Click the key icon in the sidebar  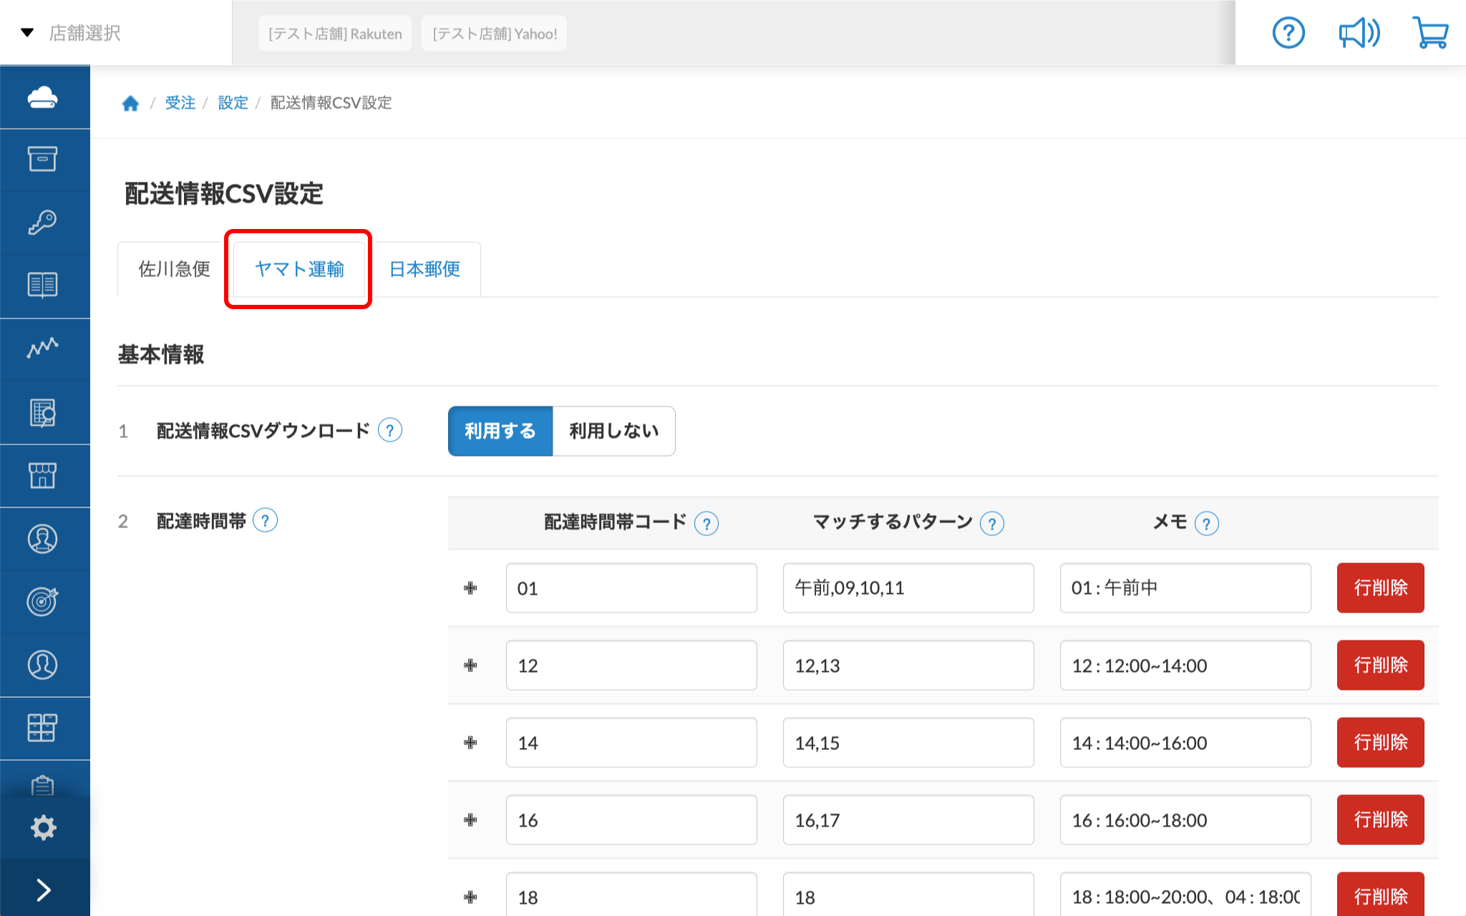point(44,222)
